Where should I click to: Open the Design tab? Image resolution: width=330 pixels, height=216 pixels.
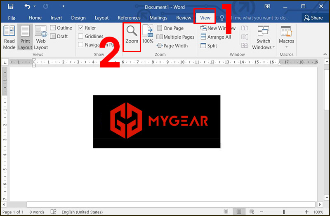coord(78,18)
